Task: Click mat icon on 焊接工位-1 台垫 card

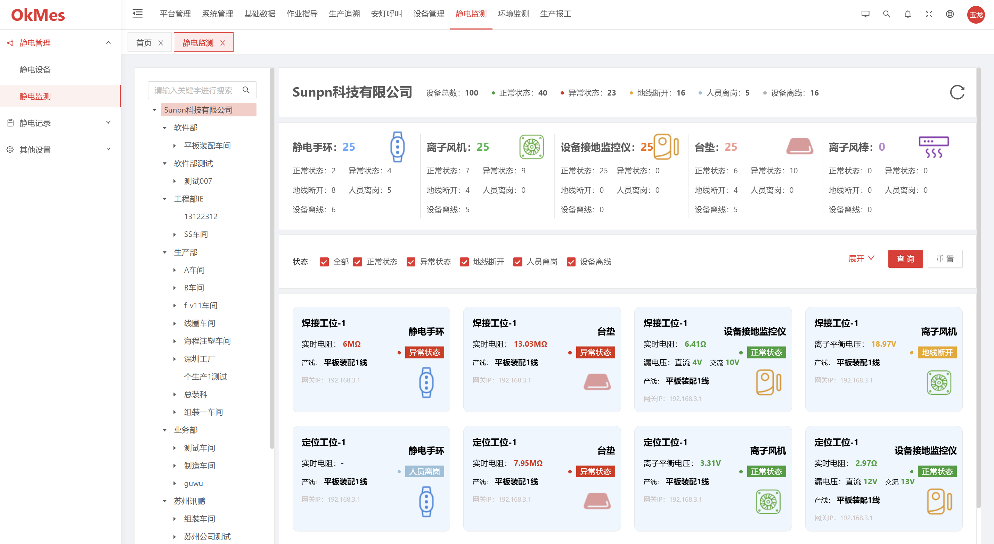Action: (x=597, y=382)
